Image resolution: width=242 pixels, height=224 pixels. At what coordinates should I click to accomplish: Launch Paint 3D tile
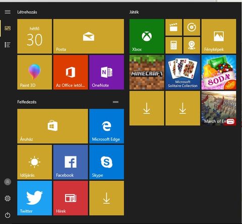(34, 72)
